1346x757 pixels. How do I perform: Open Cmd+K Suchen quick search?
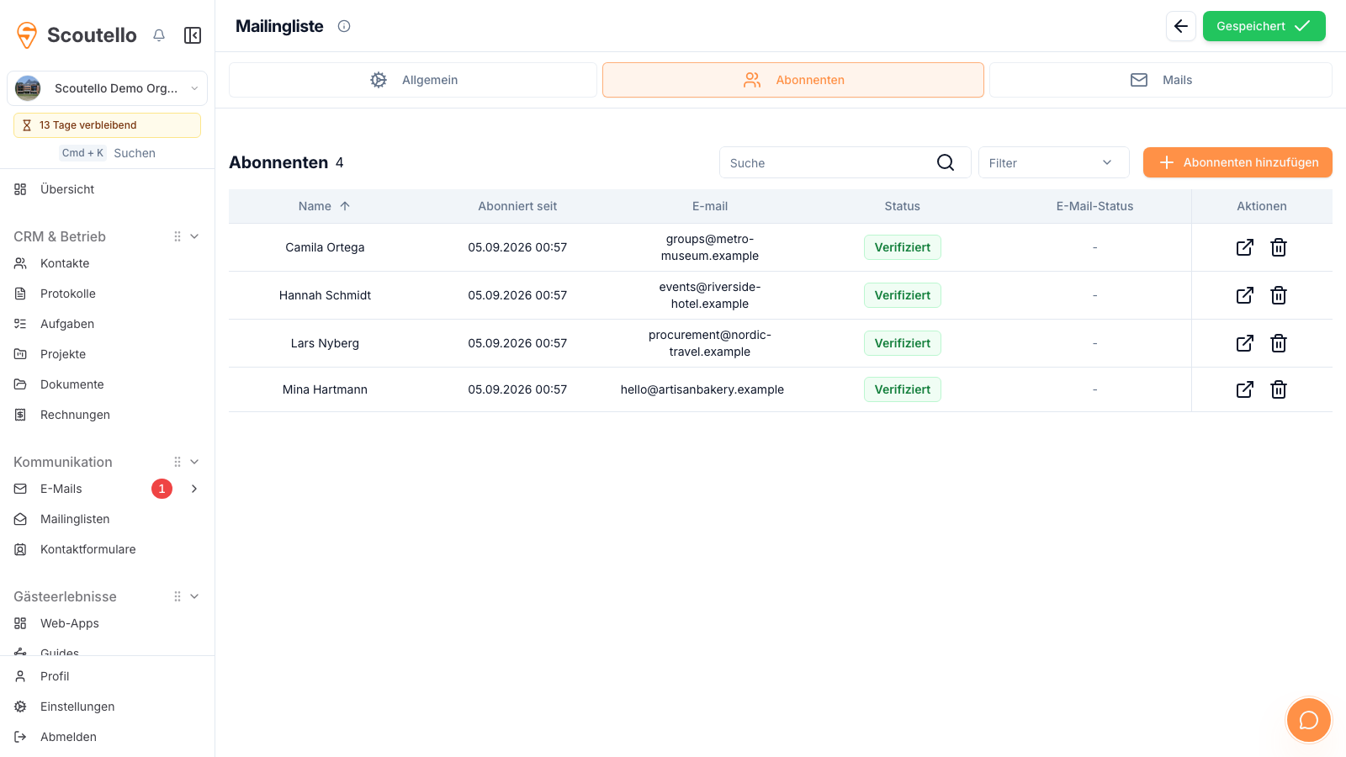[x=108, y=153]
